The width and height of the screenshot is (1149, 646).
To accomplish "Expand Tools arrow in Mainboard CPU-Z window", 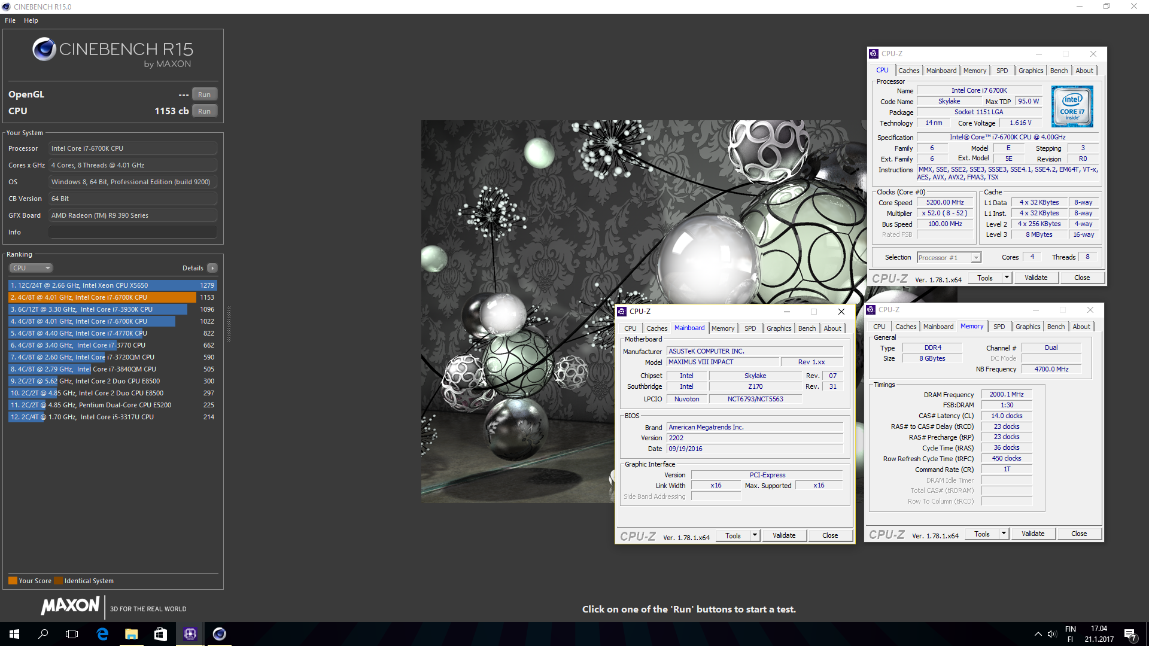I will (x=755, y=536).
